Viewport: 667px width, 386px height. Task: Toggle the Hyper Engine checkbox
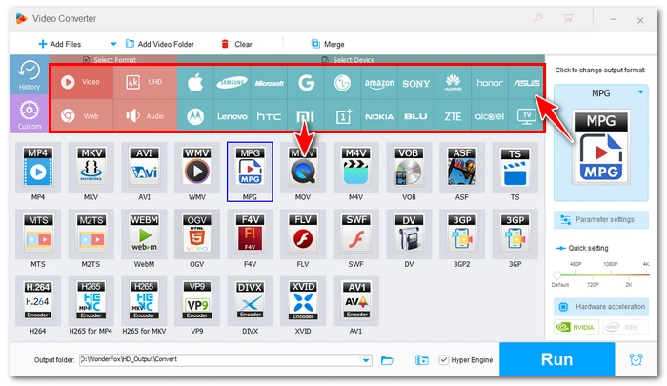[444, 360]
